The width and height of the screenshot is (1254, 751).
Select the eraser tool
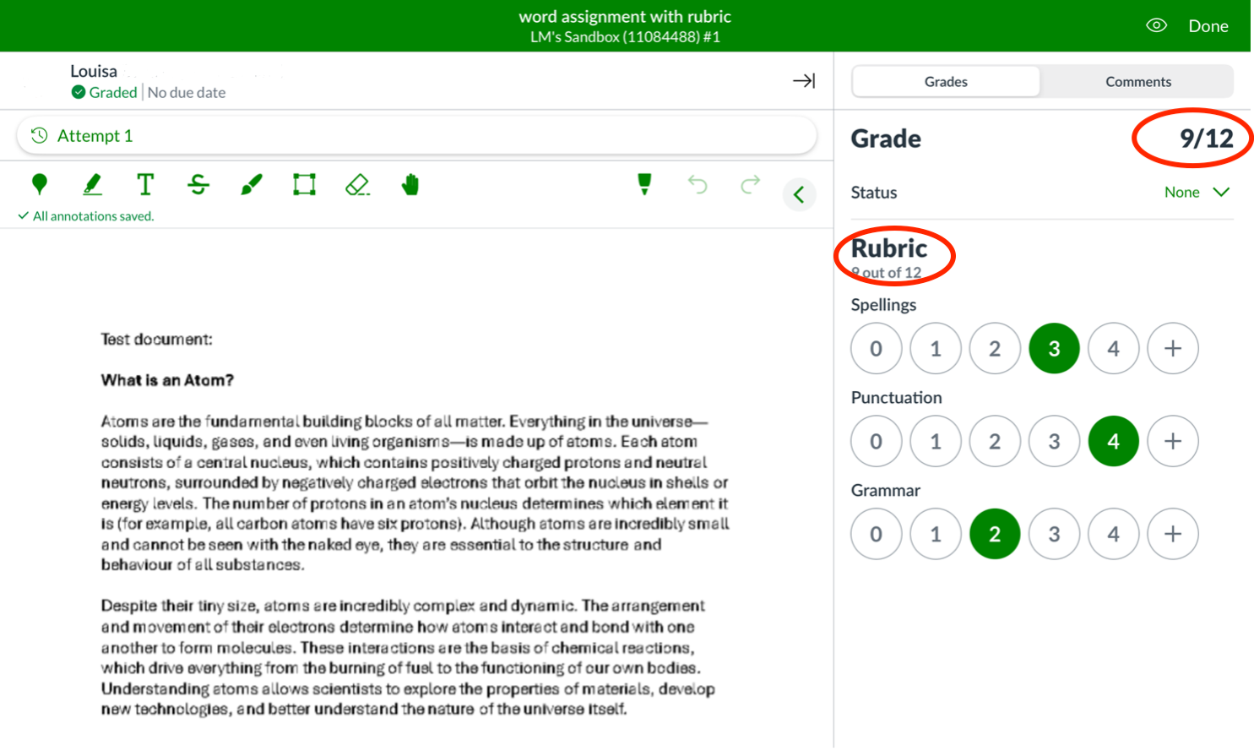(x=357, y=184)
